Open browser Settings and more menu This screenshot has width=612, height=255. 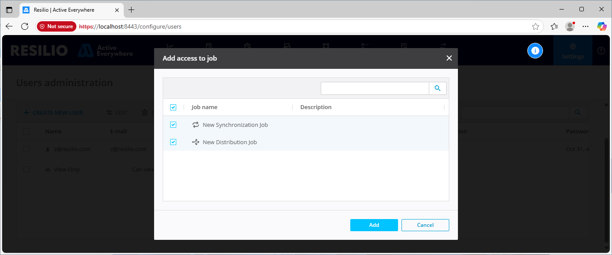[x=586, y=26]
